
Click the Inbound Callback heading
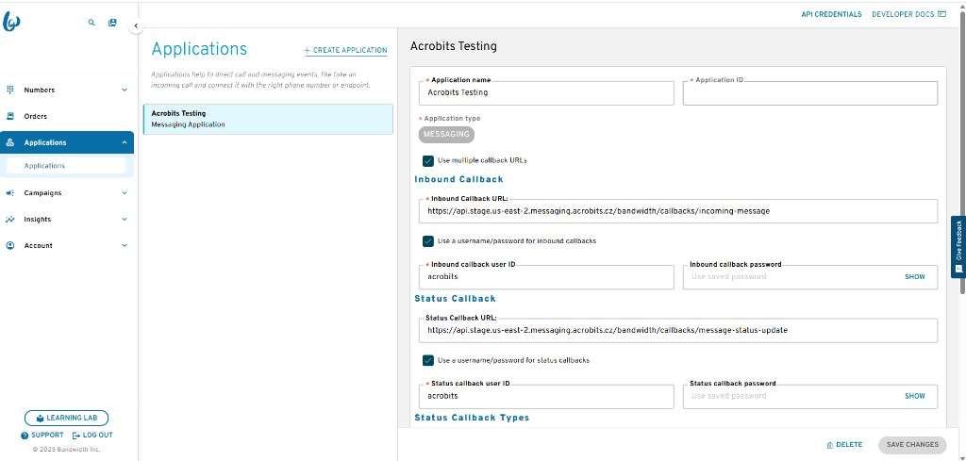pos(459,179)
